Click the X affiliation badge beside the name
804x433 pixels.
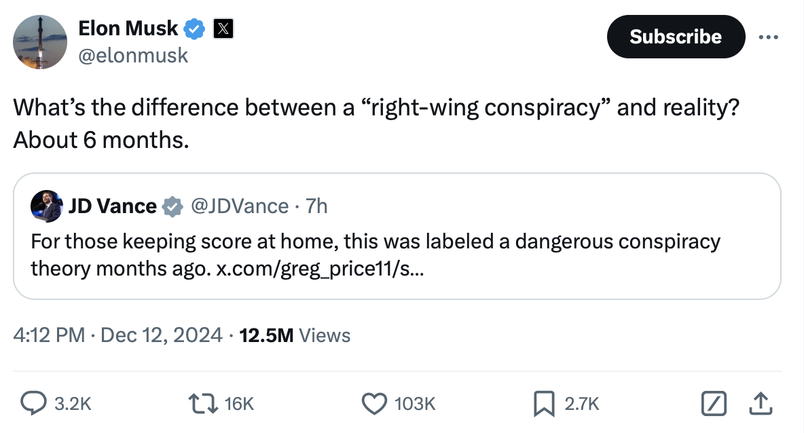[x=224, y=29]
